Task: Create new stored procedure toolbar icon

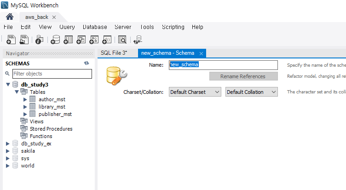Action: click(x=94, y=40)
